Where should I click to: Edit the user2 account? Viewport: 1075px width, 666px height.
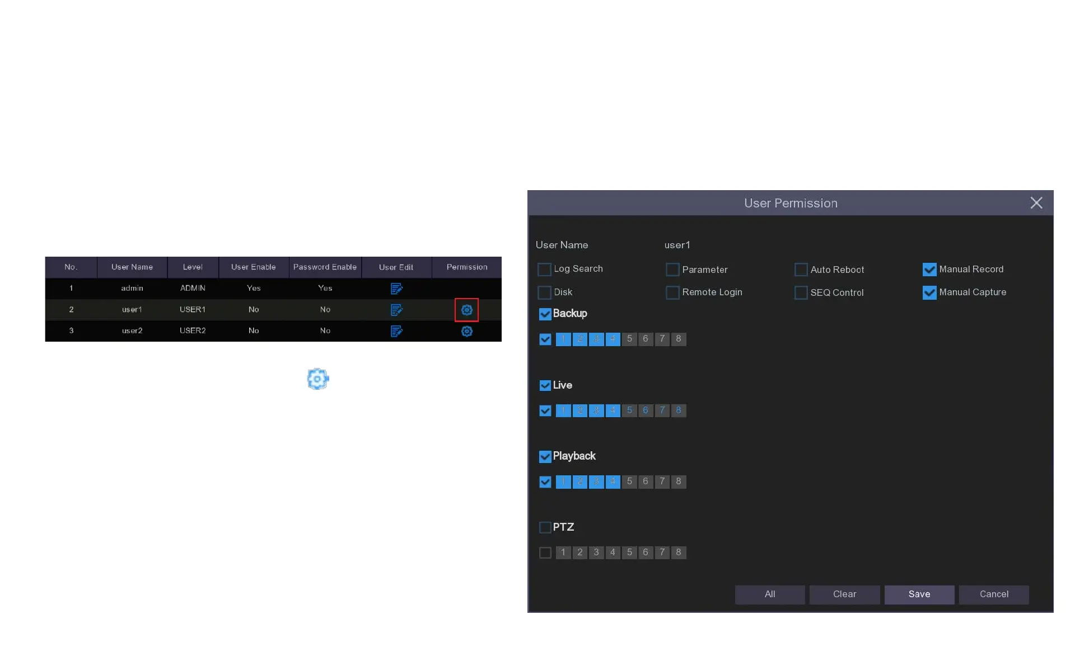tap(396, 331)
